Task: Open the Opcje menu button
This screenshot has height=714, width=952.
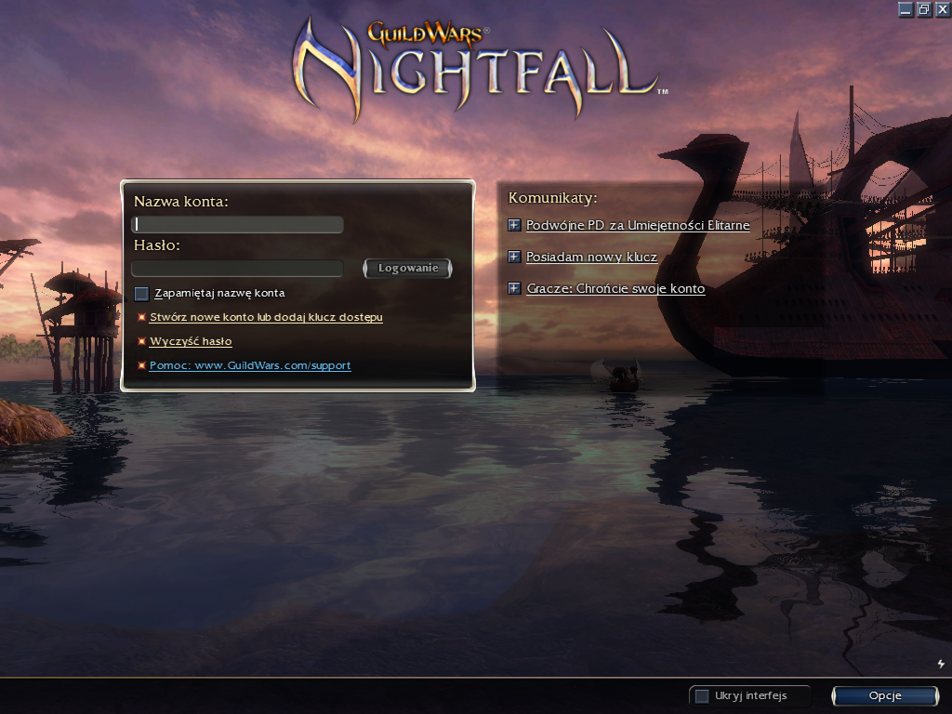Action: [x=885, y=695]
